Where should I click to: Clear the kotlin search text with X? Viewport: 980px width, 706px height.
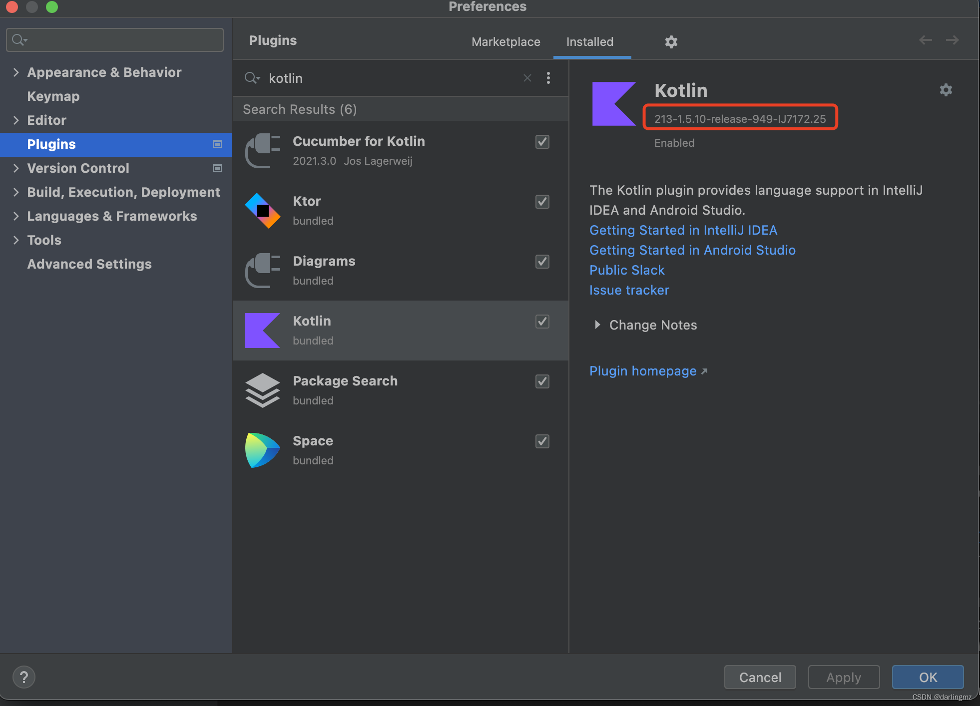[x=527, y=78]
